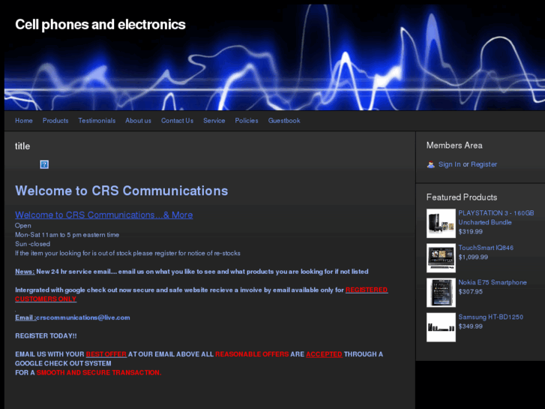This screenshot has height=409, width=545.
Task: Open the Guestbook page
Action: pos(284,120)
